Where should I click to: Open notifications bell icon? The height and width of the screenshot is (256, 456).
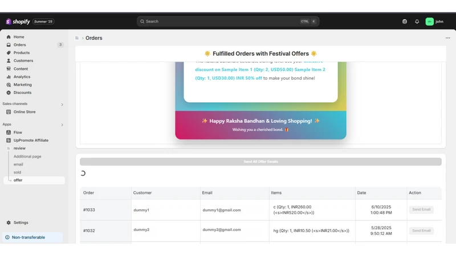tap(417, 22)
